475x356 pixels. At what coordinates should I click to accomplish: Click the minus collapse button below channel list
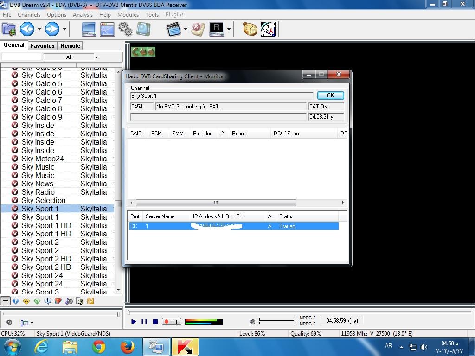coord(6,301)
